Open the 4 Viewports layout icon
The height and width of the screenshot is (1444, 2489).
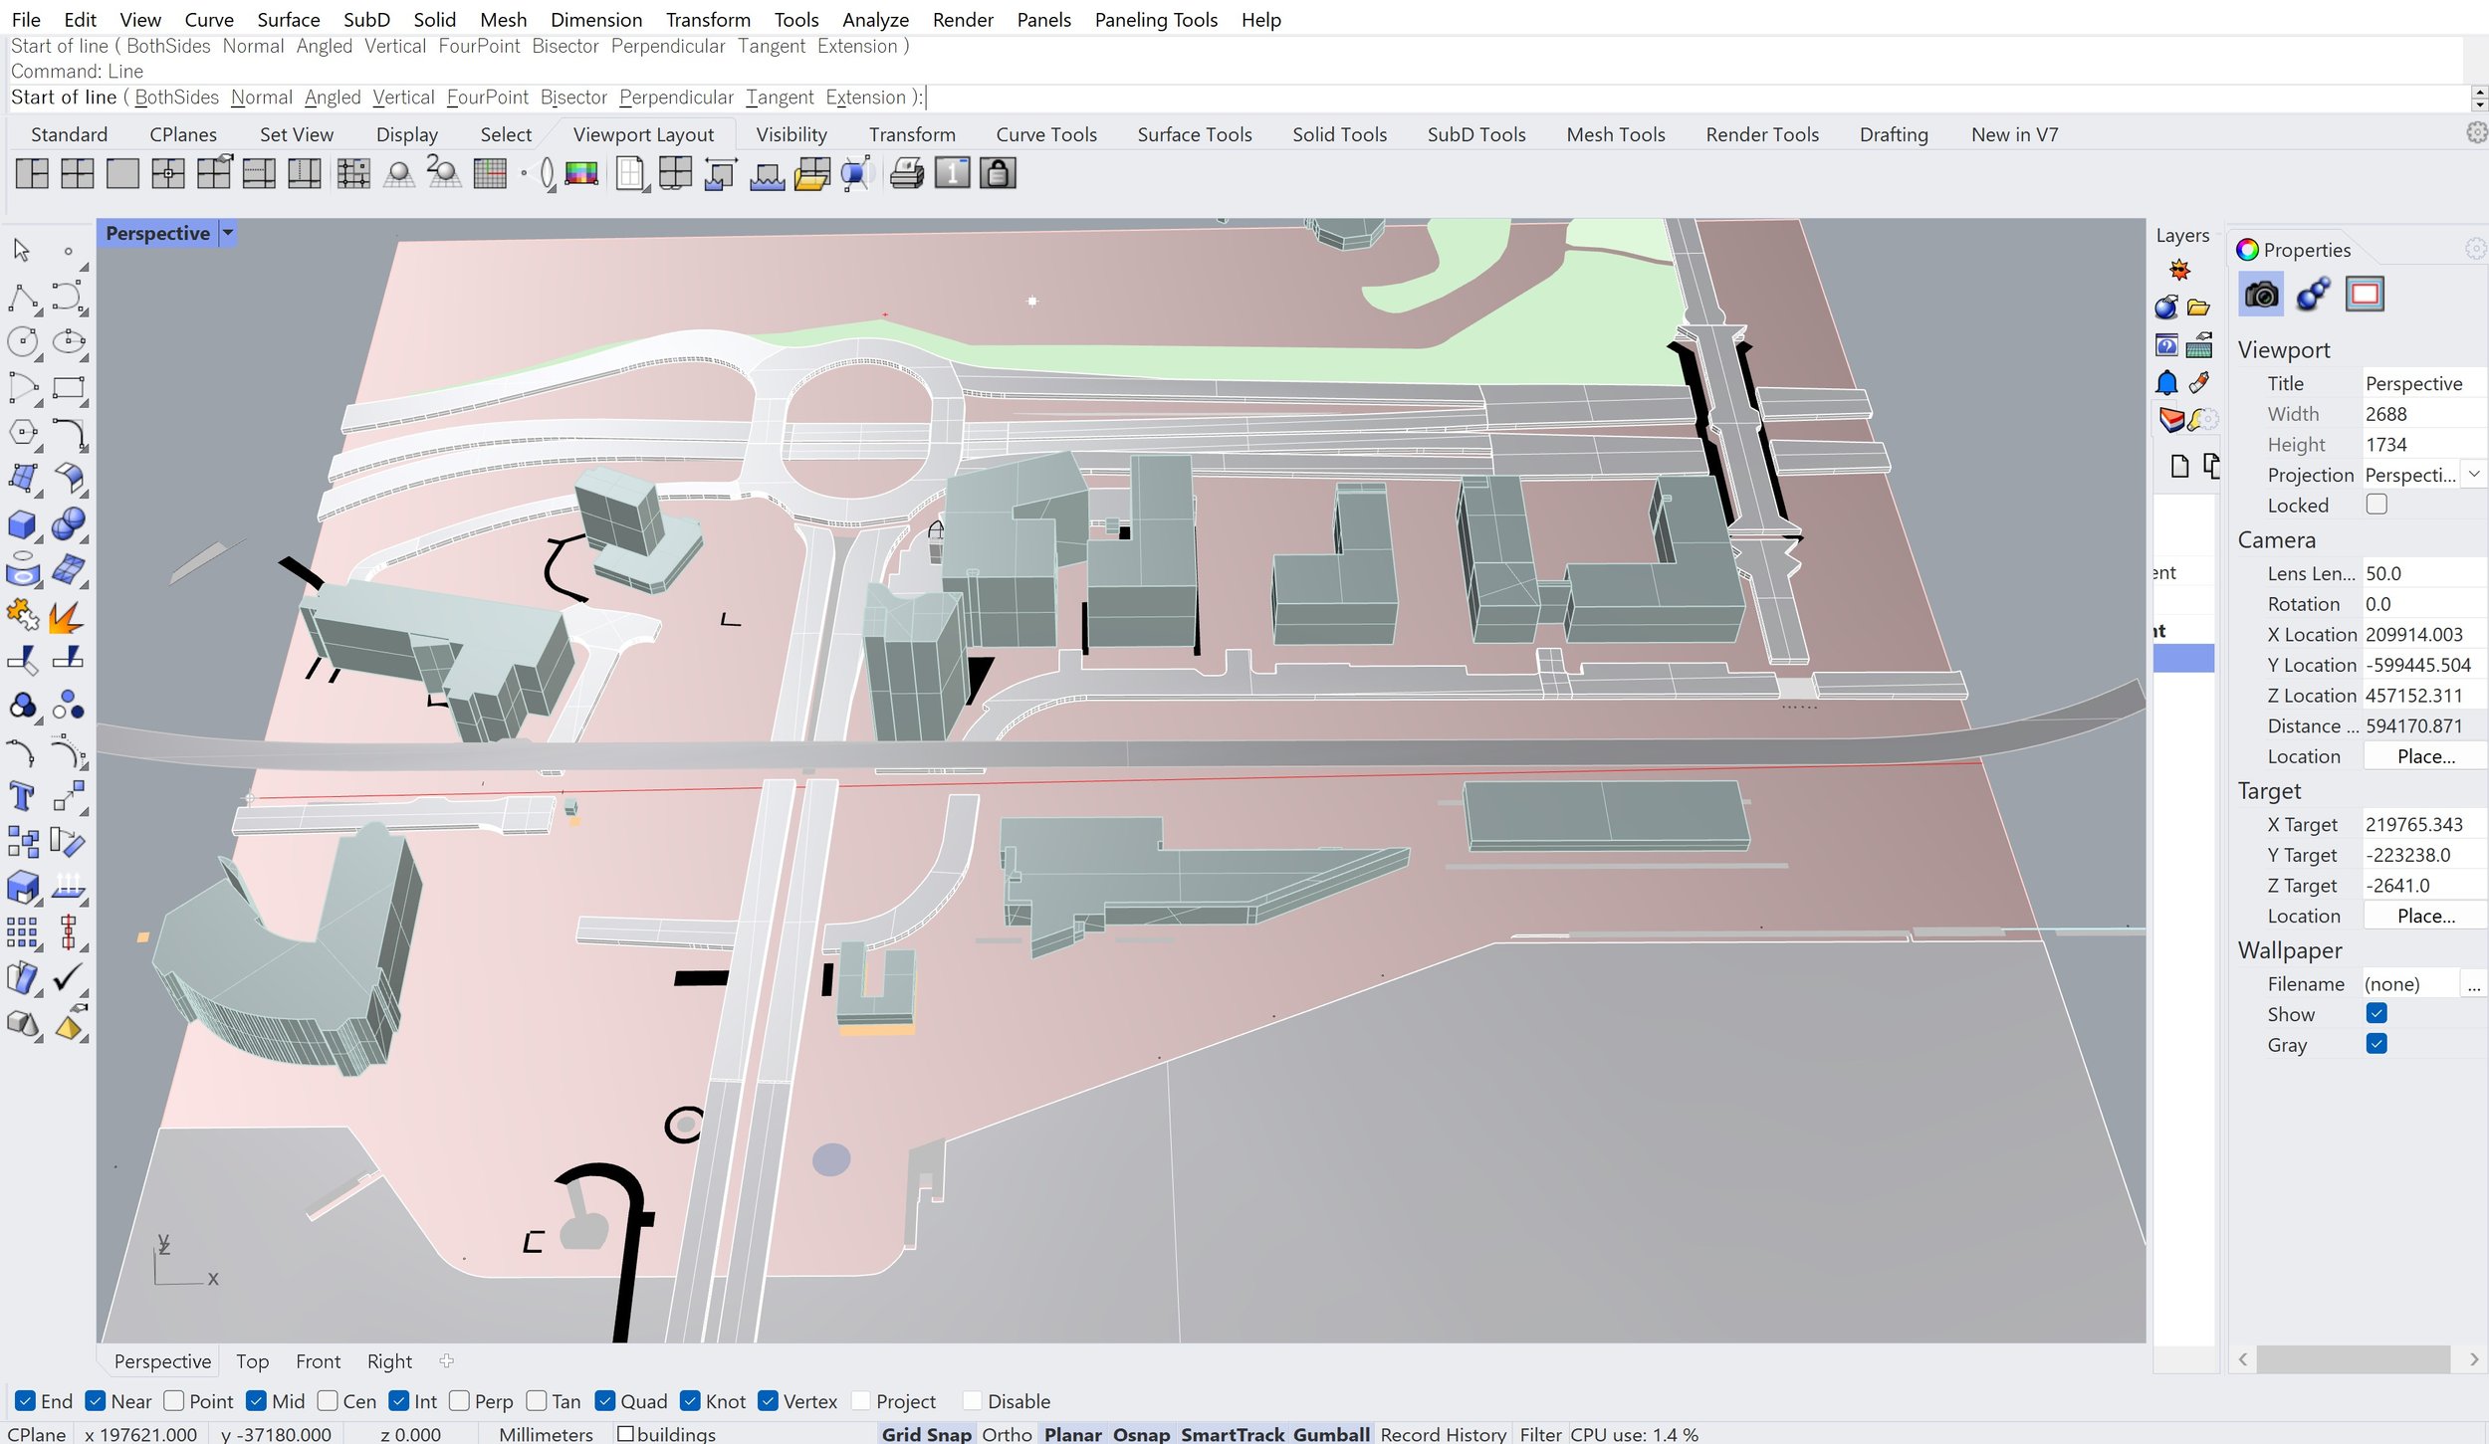pyautogui.click(x=78, y=174)
